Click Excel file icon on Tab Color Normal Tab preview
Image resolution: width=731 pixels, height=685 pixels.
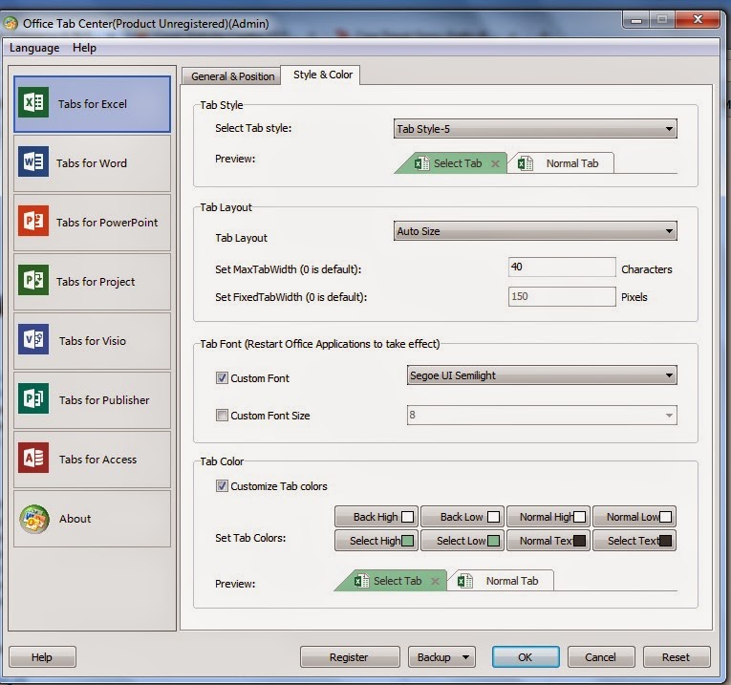click(x=465, y=581)
